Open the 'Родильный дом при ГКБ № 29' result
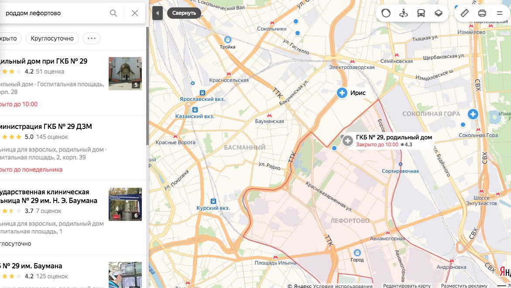 pos(44,61)
